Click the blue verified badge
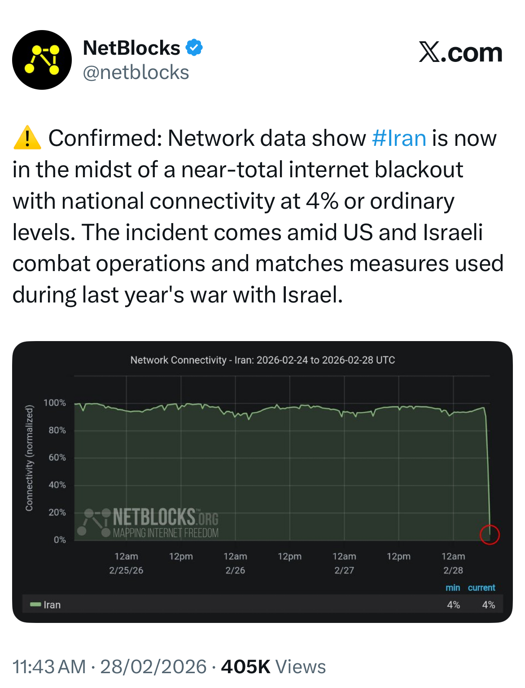 coord(194,48)
